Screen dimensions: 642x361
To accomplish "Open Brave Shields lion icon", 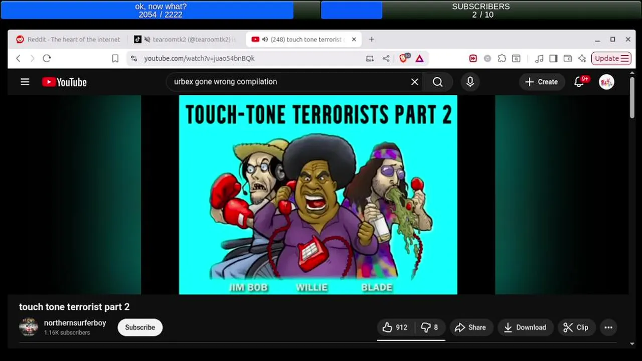I will (x=404, y=58).
